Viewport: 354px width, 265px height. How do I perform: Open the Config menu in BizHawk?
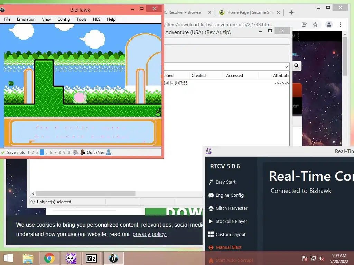(x=64, y=19)
